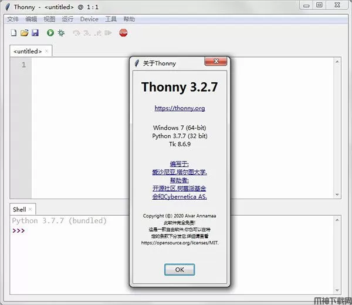Click the opensource.org/licenses/MIT text
352x305 pixels.
180,243
